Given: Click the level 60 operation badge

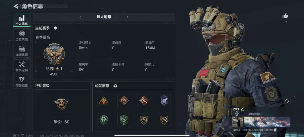Looking at the screenshot, I should click(61, 104).
